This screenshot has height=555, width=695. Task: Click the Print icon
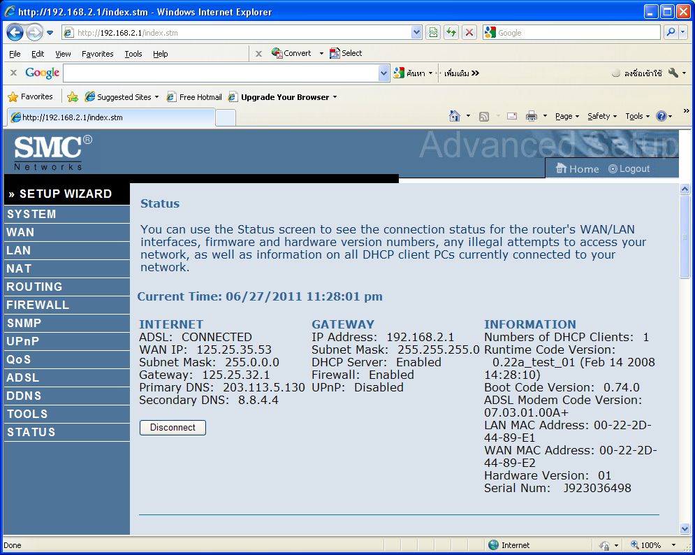coord(531,116)
